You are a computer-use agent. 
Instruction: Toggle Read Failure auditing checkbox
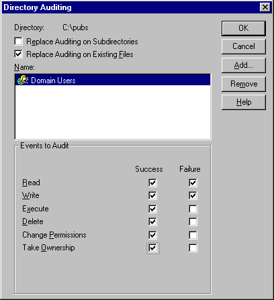[193, 183]
